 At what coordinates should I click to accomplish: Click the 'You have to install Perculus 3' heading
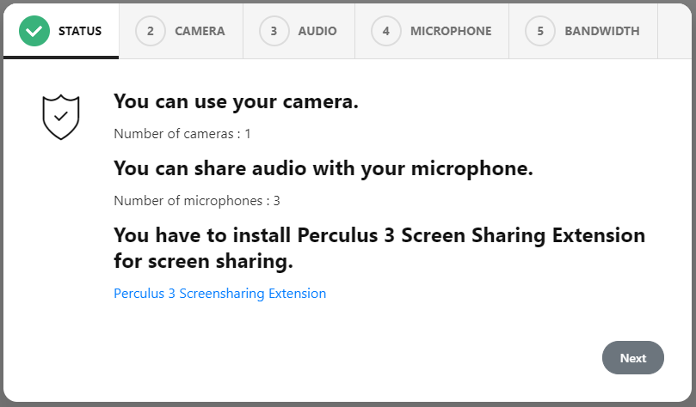(x=379, y=248)
